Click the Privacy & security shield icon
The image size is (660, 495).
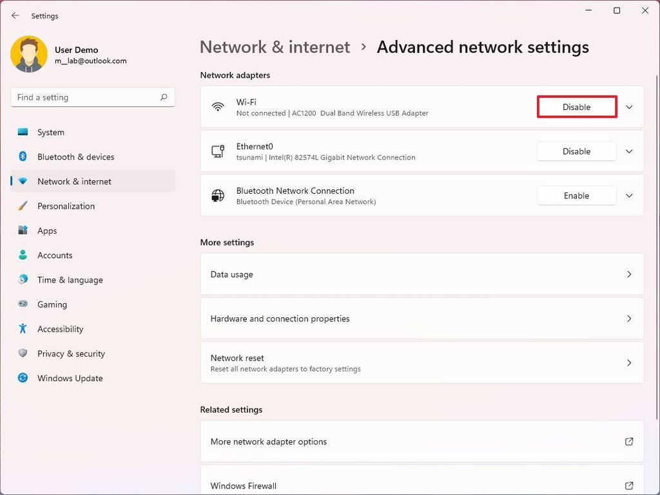[x=22, y=353]
